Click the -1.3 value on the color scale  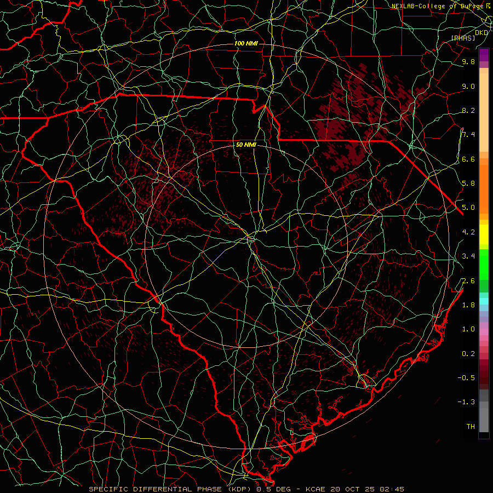click(466, 402)
